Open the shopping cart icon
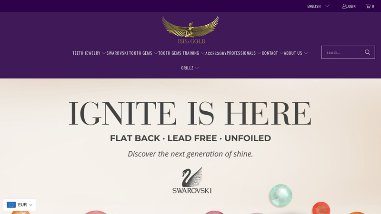 [368, 6]
